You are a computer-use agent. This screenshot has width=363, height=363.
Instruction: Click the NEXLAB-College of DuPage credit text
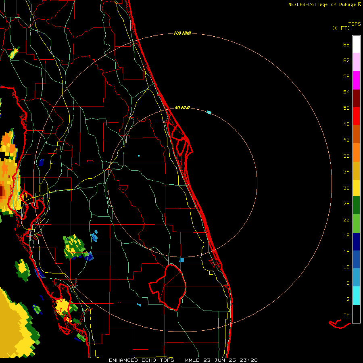[322, 4]
